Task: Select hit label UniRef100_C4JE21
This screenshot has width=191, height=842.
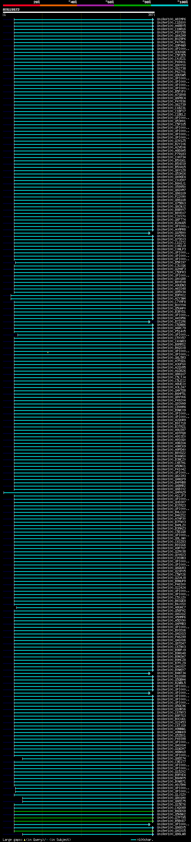Action: click(x=171, y=59)
